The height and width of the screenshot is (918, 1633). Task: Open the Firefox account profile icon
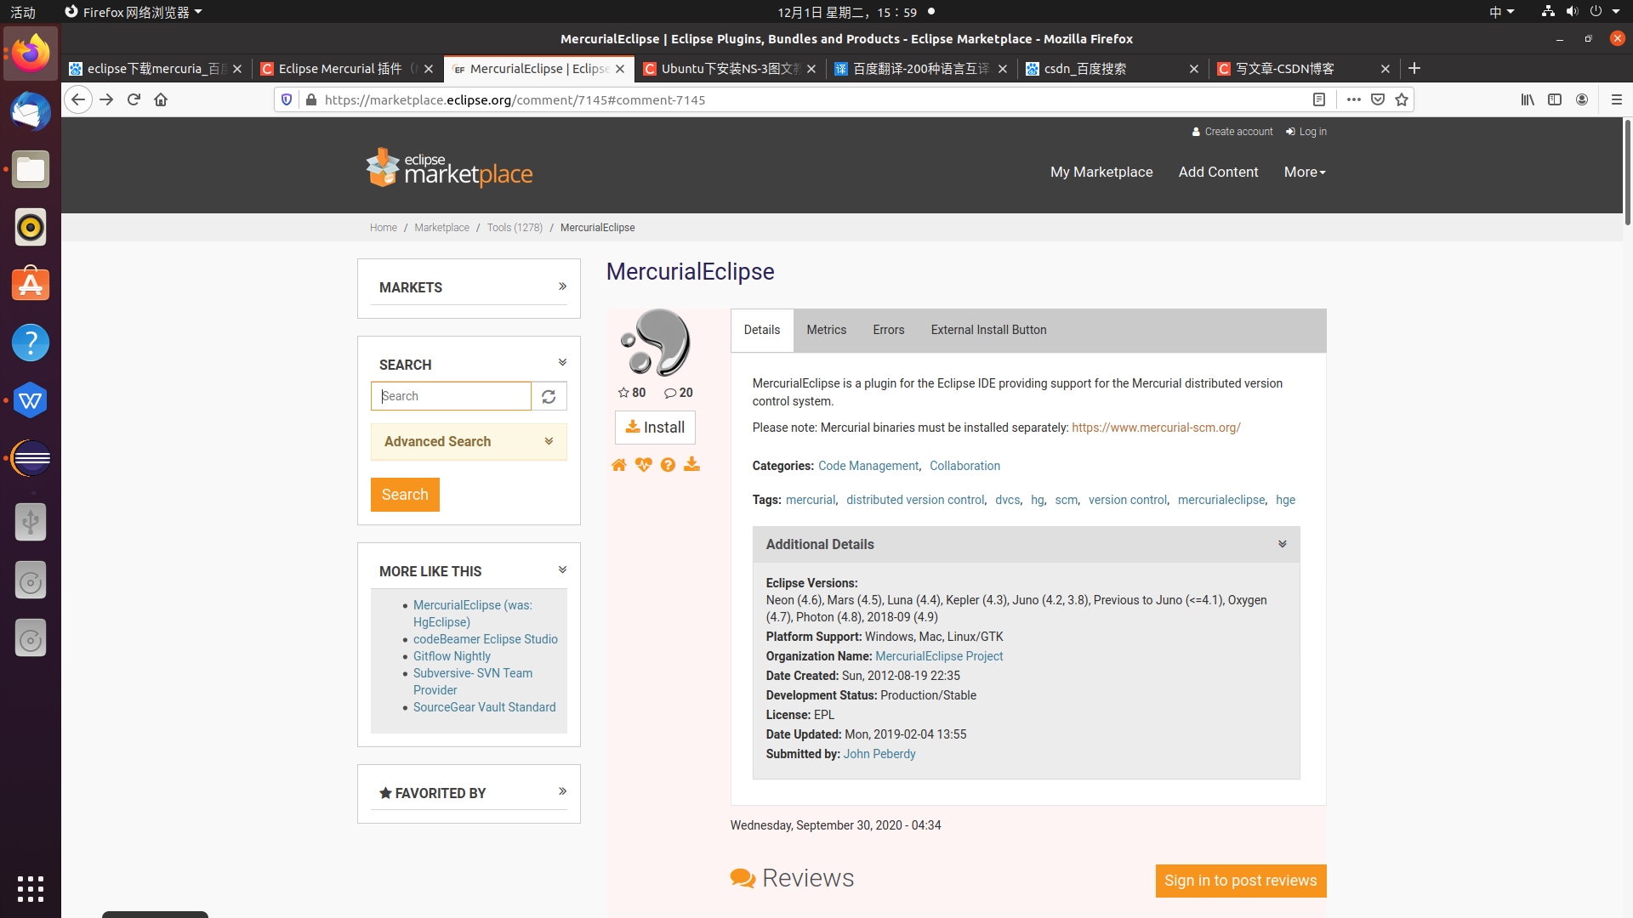coord(1582,99)
